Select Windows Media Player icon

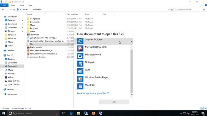[80, 79]
